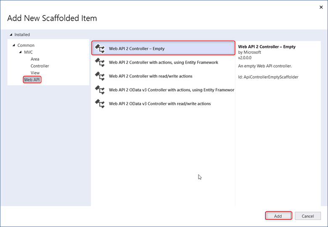The image size is (328, 227).
Task: Select the Web API category
Action: pyautogui.click(x=32, y=80)
